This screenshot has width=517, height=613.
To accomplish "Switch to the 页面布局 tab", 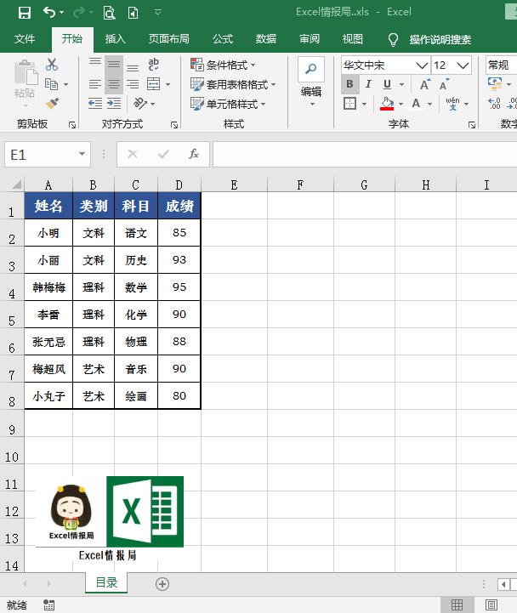I will point(169,39).
